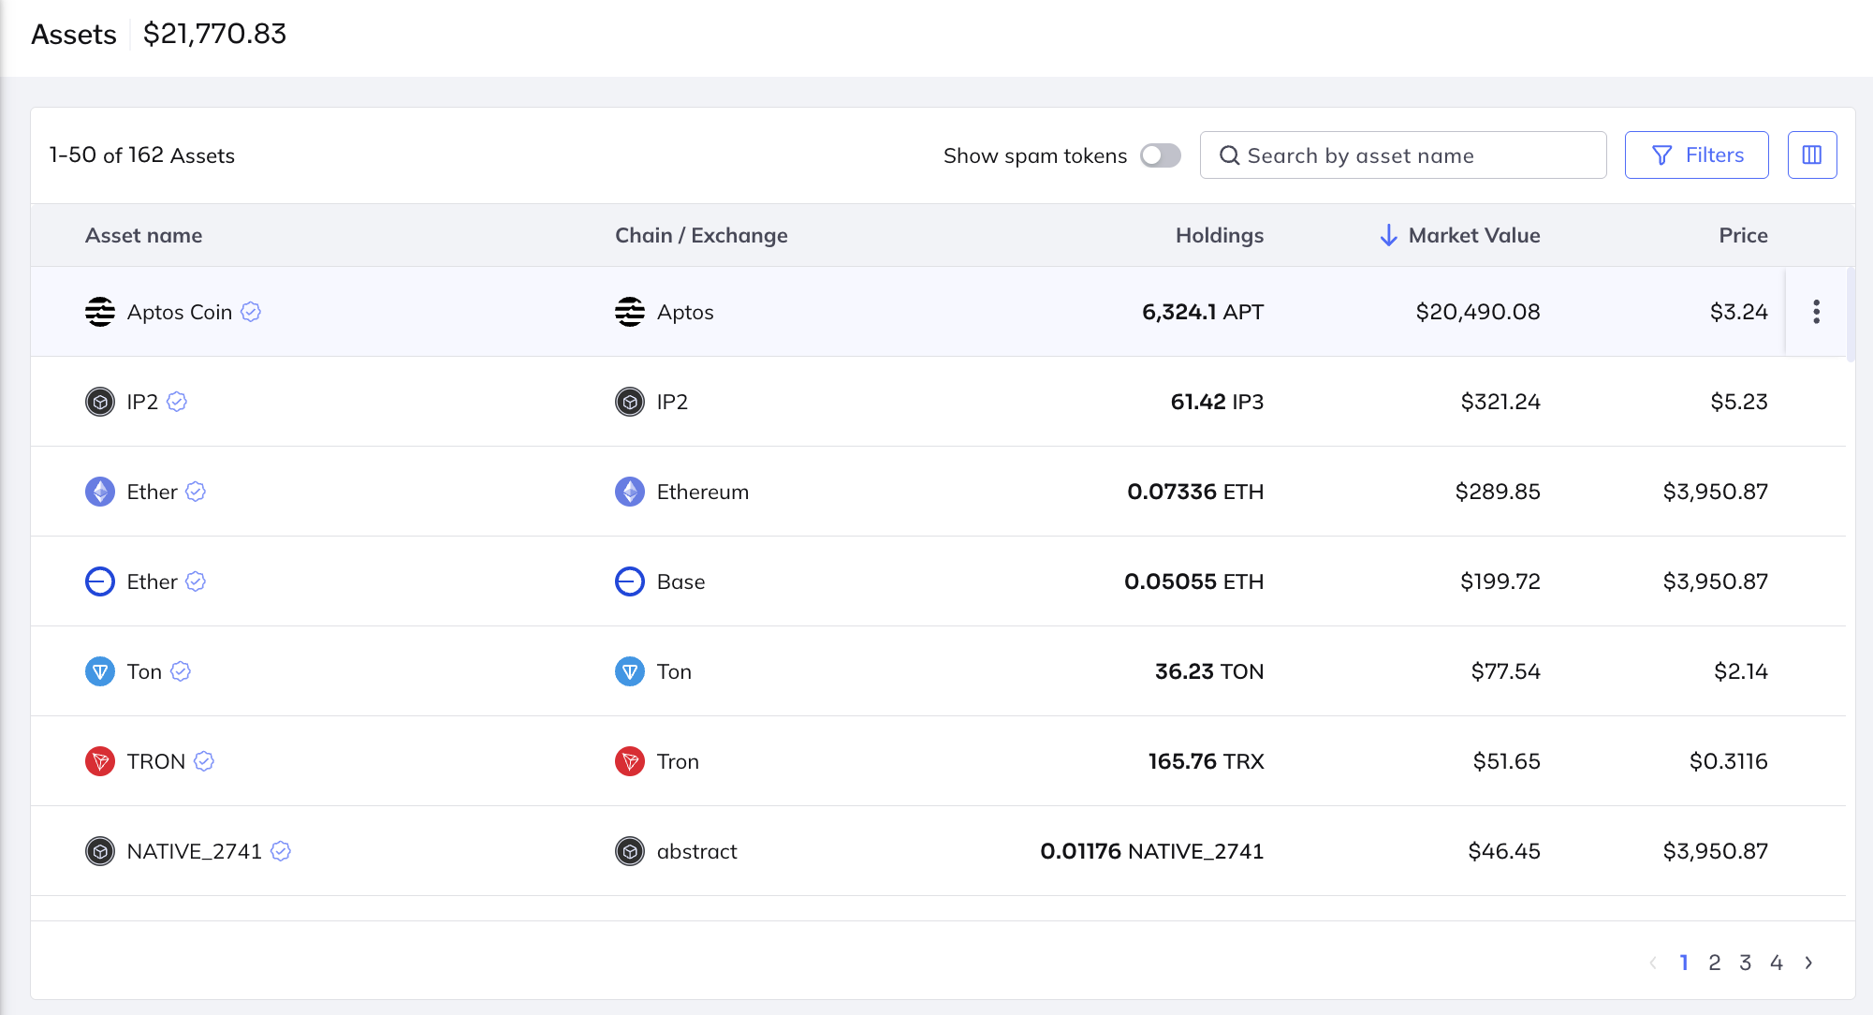Viewport: 1873px width, 1015px height.
Task: Click the verified badge beside Aptos Coin
Action: click(x=251, y=312)
